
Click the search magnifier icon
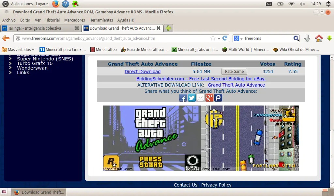click(296, 39)
